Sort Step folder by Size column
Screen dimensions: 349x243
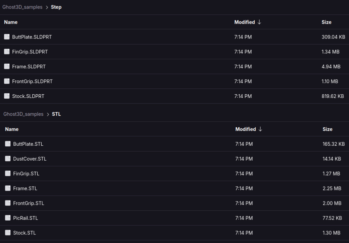[326, 22]
